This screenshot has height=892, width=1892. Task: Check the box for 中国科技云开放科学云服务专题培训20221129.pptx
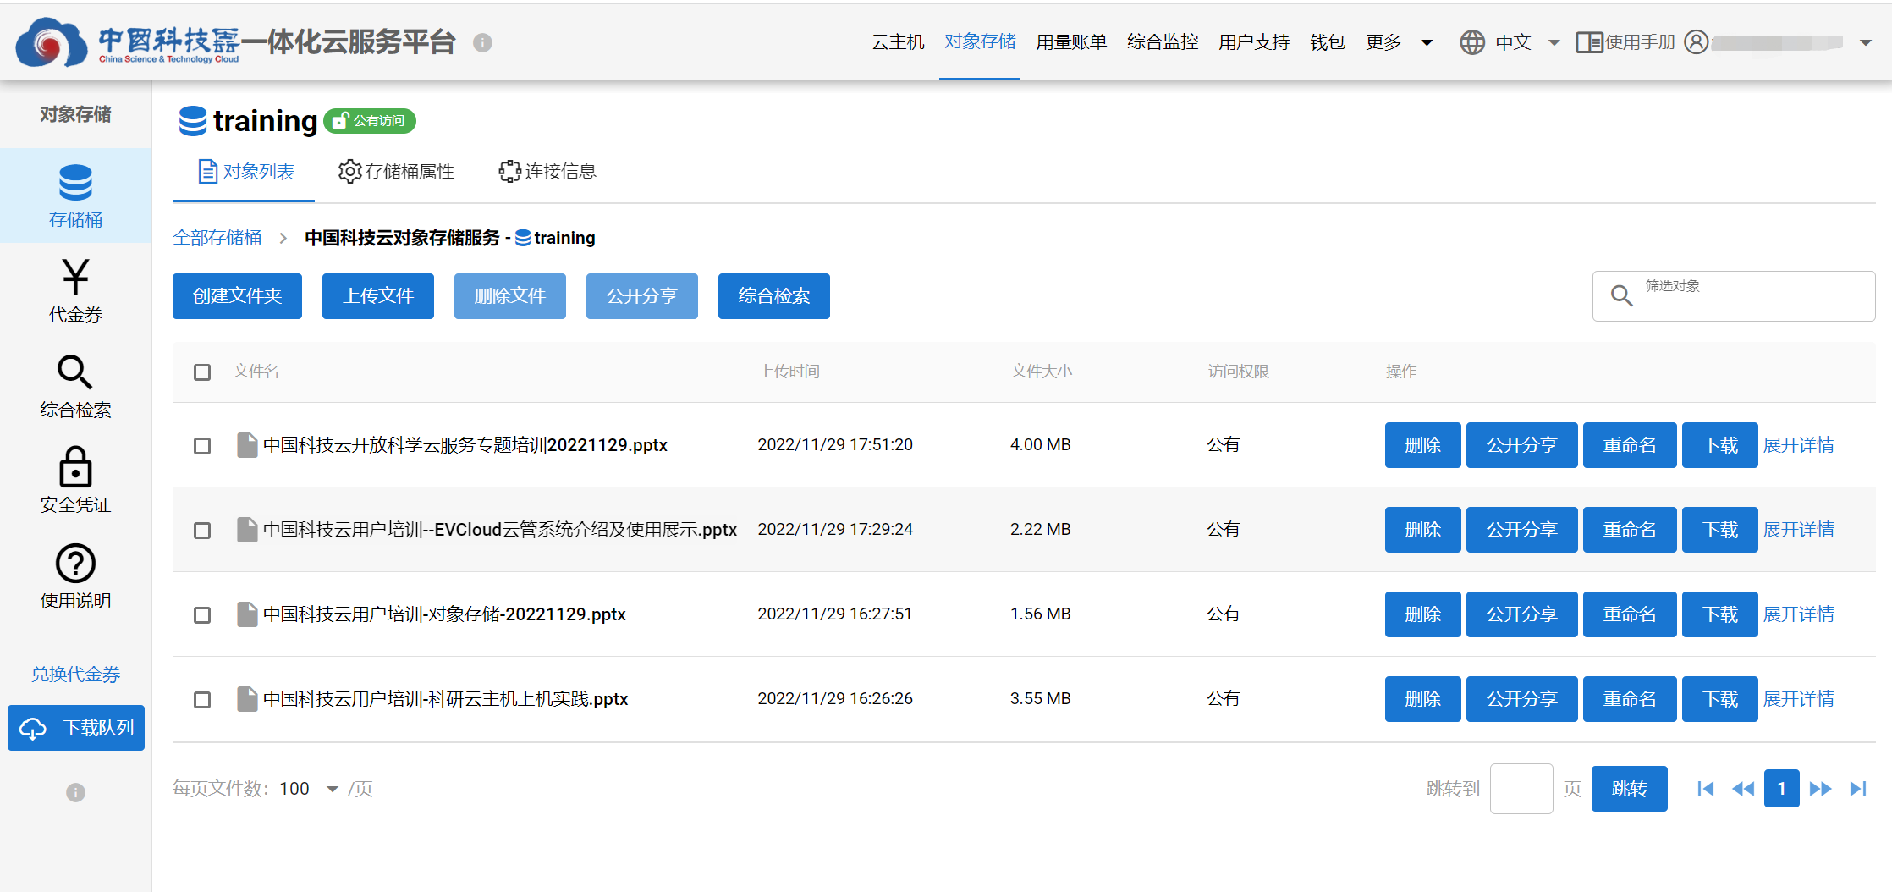[x=202, y=446]
